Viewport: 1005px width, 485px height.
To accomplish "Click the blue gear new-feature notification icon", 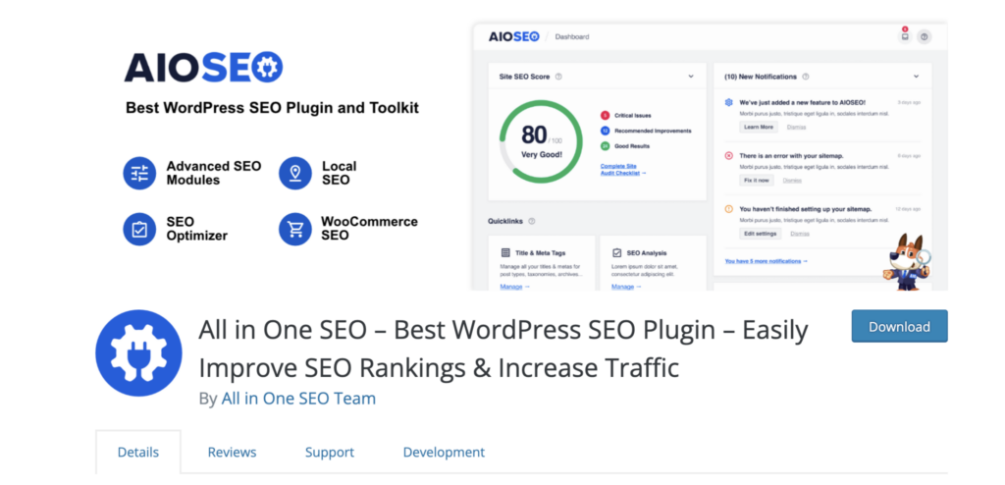I will click(729, 102).
